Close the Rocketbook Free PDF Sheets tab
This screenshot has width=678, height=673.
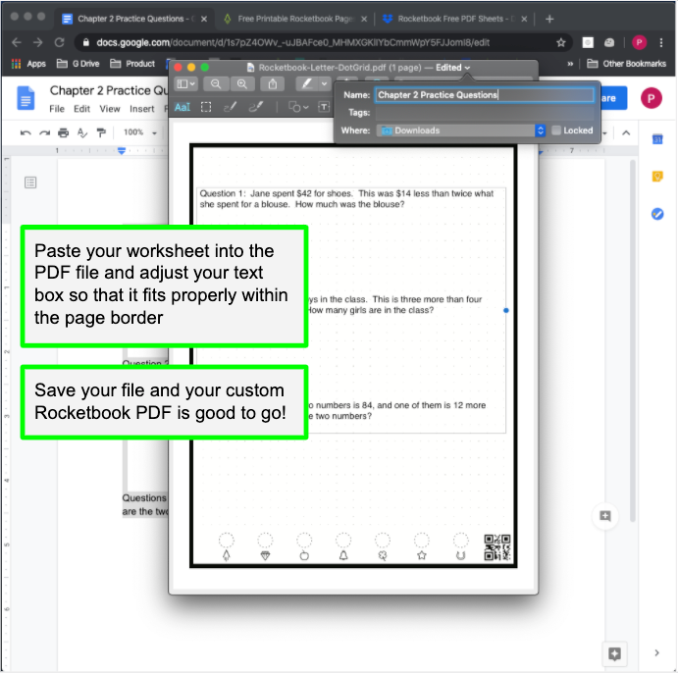524,19
